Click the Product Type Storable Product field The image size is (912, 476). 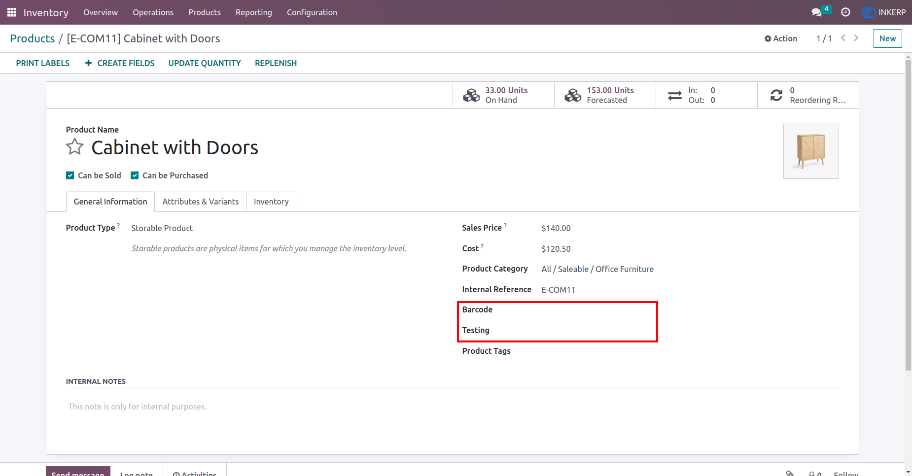click(x=162, y=228)
